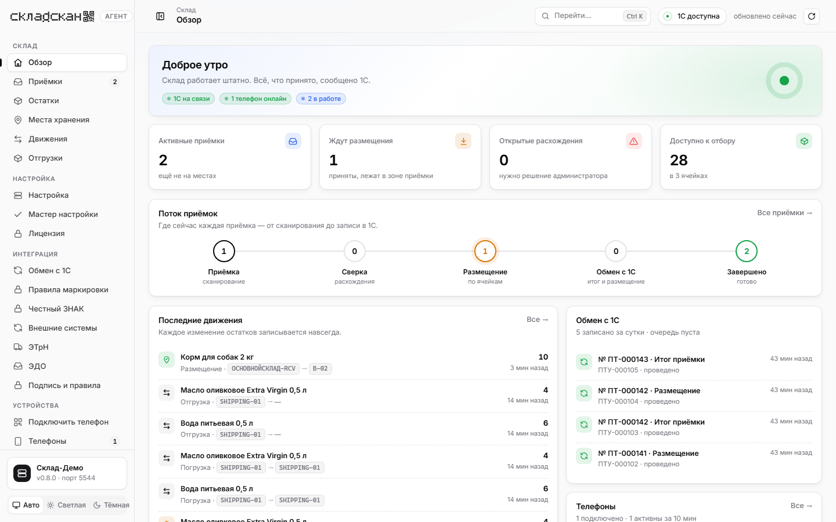Click the Телефоны phone icon in sidebar
This screenshot has width=836, height=522.
click(x=18, y=441)
